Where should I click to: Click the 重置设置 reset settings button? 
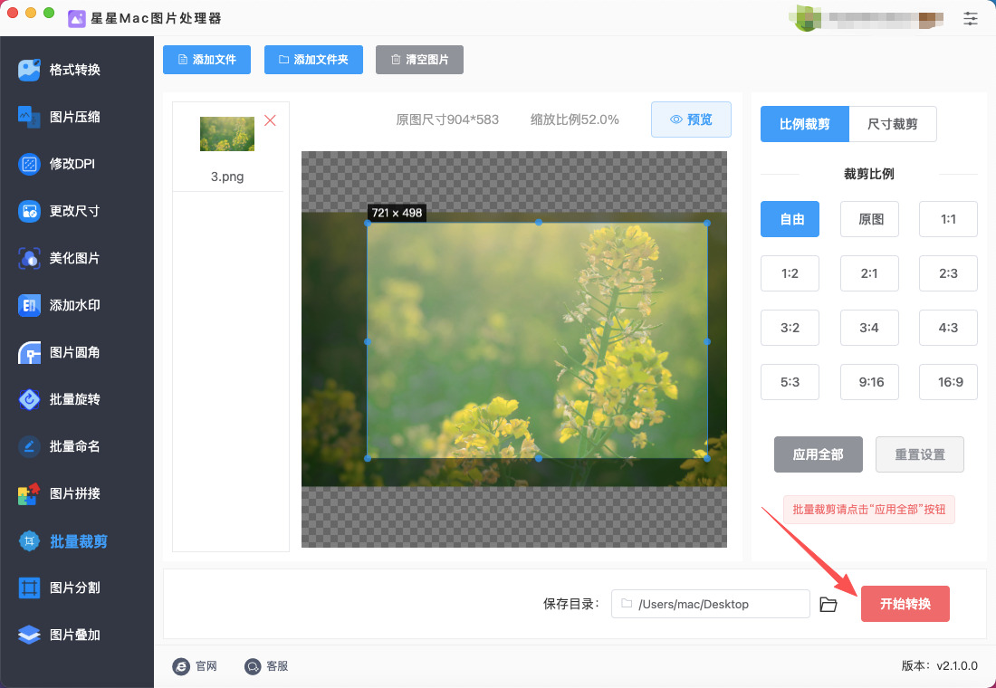click(x=920, y=454)
